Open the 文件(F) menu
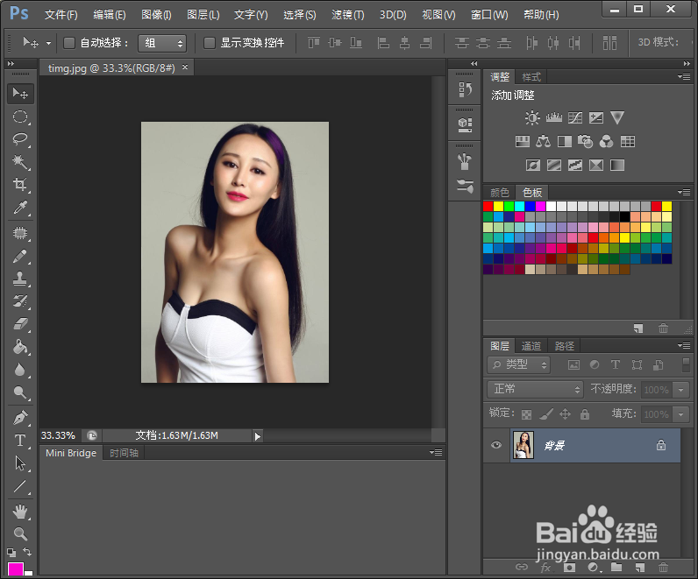The height and width of the screenshot is (579, 698). click(61, 15)
